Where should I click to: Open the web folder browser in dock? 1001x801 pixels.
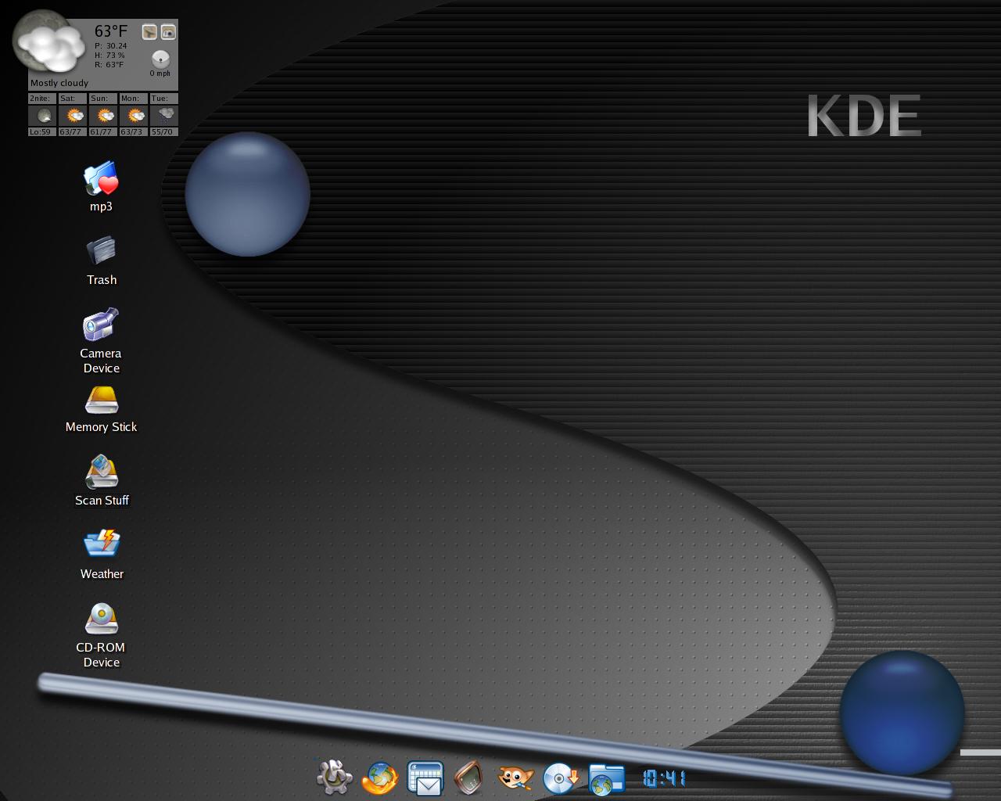(607, 779)
